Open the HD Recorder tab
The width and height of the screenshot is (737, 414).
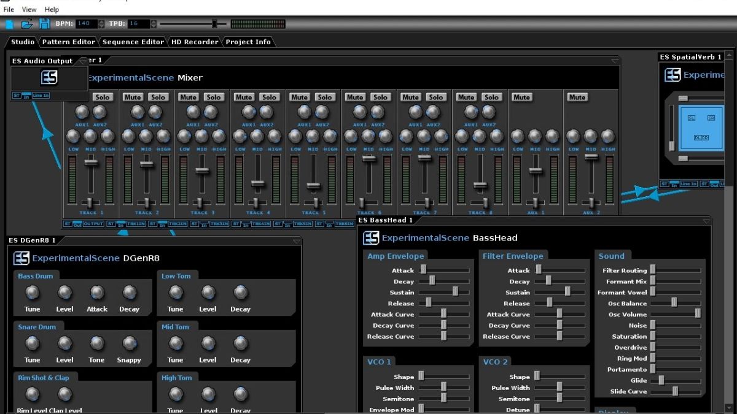(195, 42)
